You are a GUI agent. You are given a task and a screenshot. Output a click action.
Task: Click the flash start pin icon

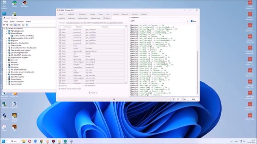(90, 93)
